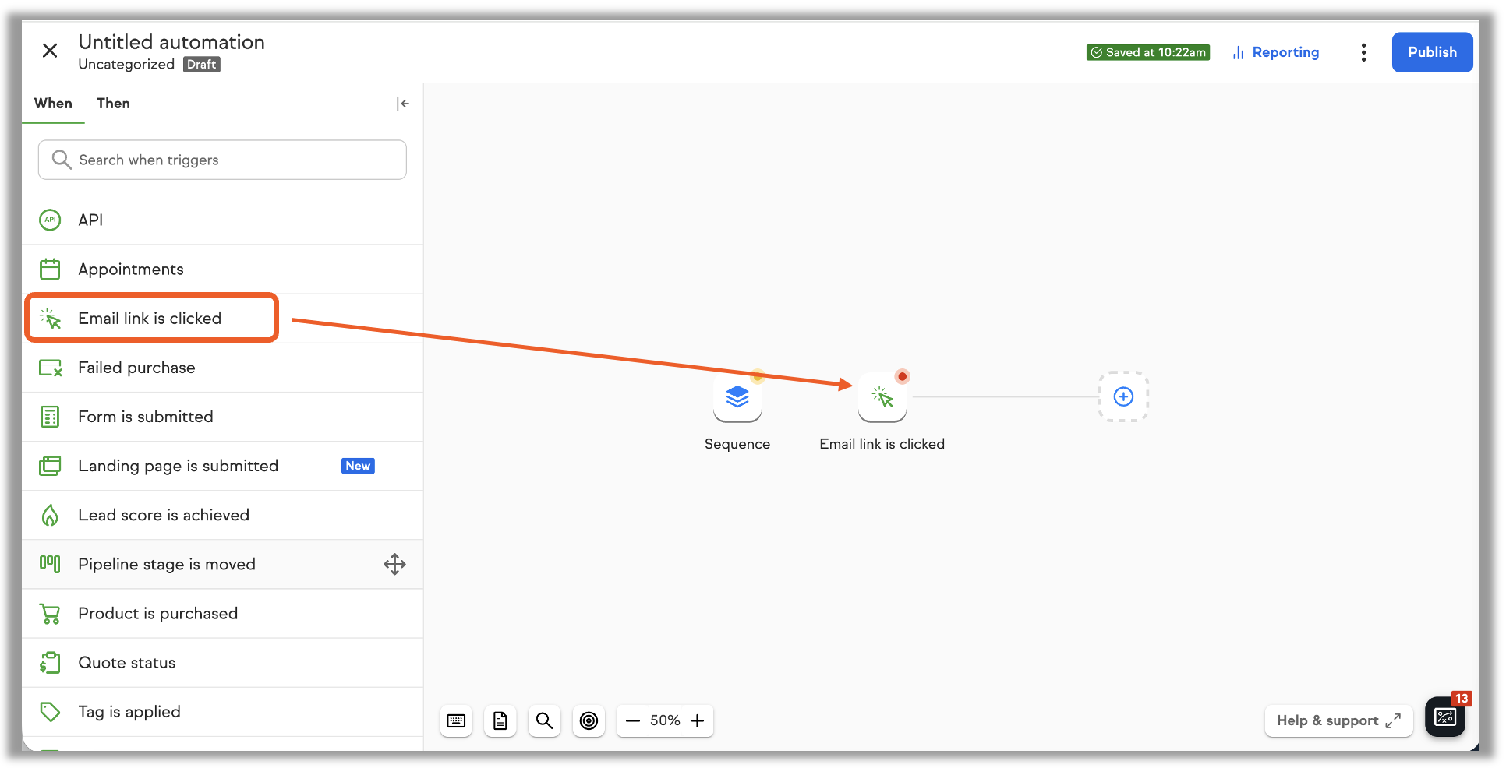
Task: Add a new step with plus node
Action: coord(1123,396)
